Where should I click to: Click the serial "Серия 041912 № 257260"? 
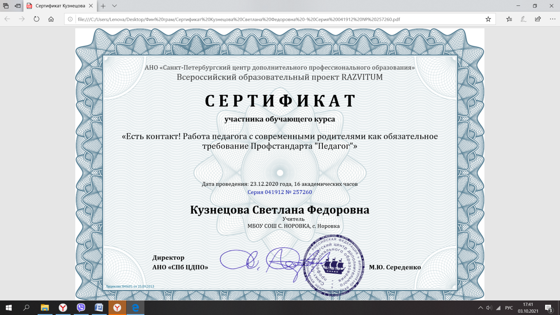(x=280, y=192)
